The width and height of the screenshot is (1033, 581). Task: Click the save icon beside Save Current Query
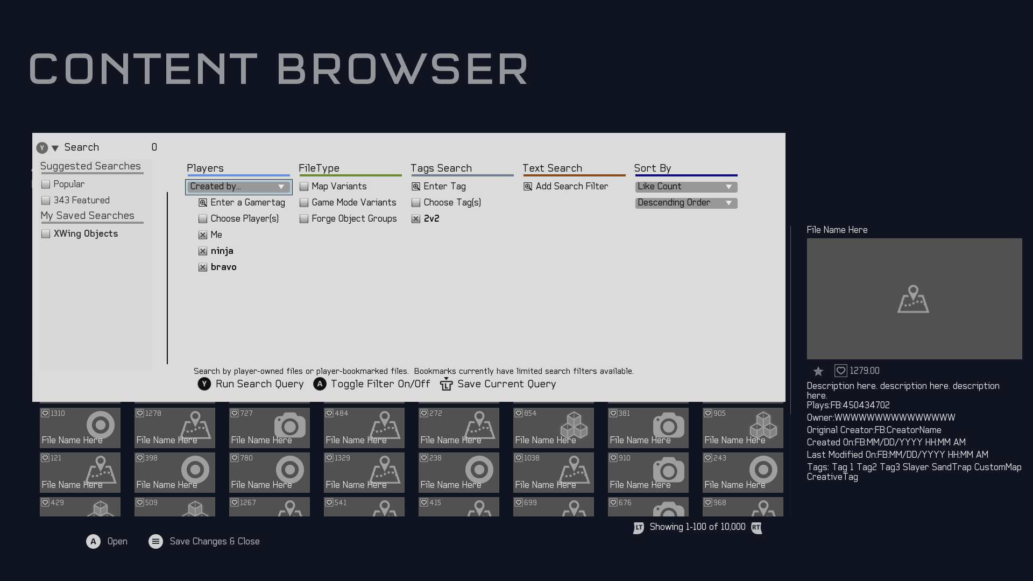(446, 384)
